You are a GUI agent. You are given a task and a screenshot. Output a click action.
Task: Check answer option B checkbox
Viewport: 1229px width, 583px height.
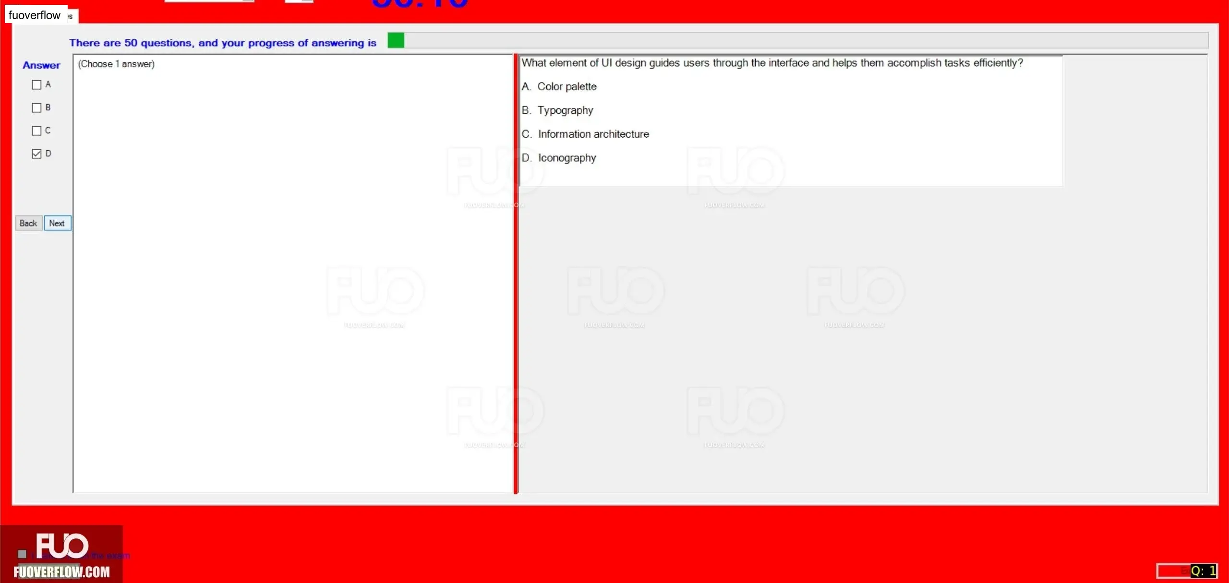36,108
